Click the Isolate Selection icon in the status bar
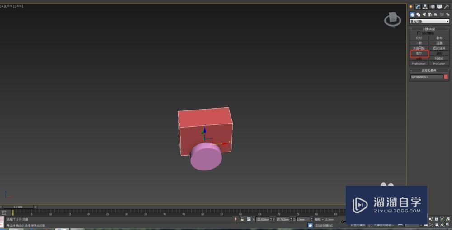This screenshot has width=452, height=230. [x=235, y=219]
